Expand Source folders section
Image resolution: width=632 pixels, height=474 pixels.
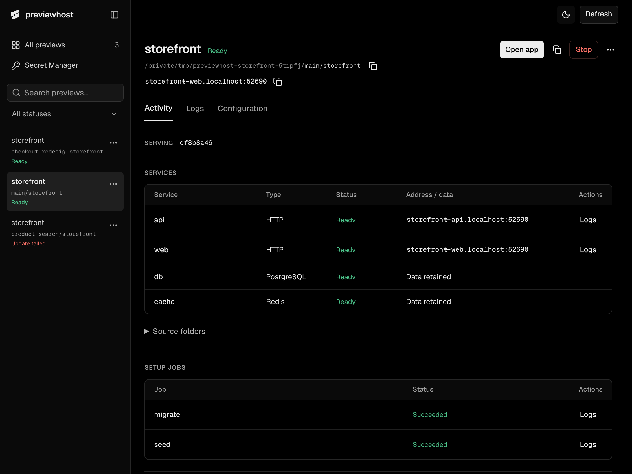click(x=175, y=332)
